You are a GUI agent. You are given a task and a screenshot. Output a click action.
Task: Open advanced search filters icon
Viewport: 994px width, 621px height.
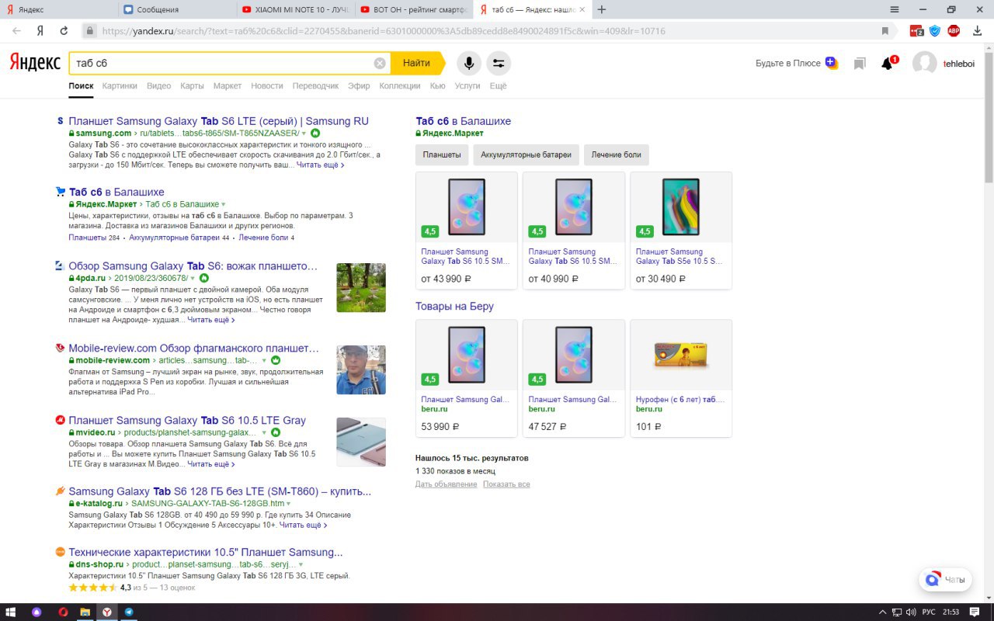[499, 63]
